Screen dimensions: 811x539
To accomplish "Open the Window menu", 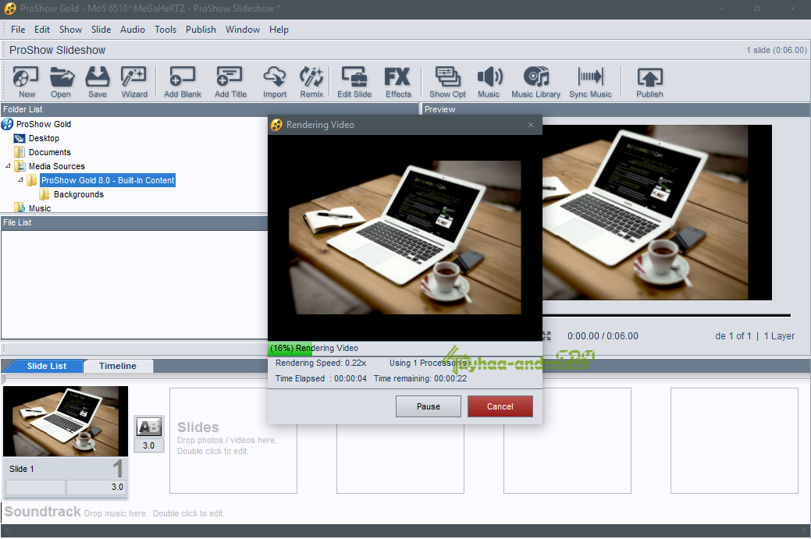I will click(x=243, y=30).
